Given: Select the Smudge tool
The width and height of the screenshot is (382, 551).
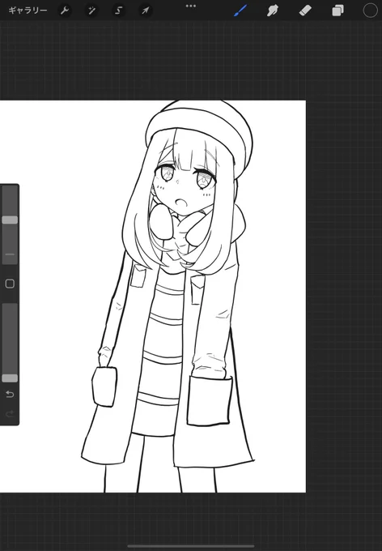Looking at the screenshot, I should pos(273,11).
